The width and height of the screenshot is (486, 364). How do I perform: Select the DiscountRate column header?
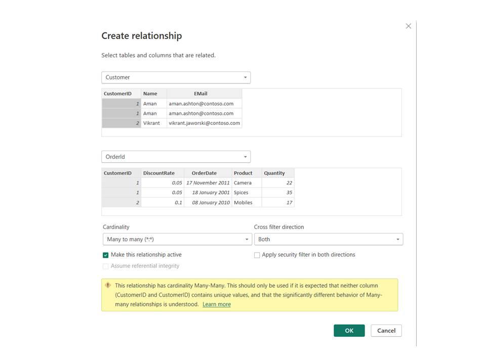point(158,173)
